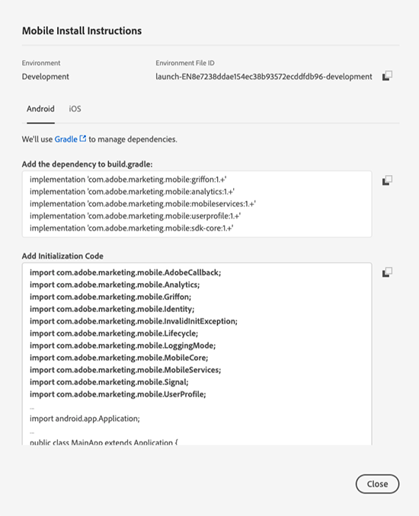This screenshot has height=516, width=419.
Task: Copy the initialization code block
Action: pos(387,272)
